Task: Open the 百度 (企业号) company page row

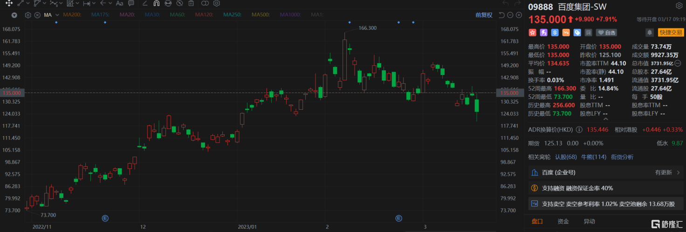Action: point(605,172)
